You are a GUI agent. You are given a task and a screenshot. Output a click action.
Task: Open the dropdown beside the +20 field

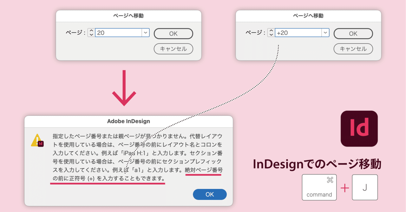(325, 33)
